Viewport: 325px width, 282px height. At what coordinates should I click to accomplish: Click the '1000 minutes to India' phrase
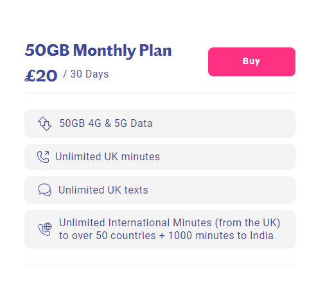(x=221, y=235)
